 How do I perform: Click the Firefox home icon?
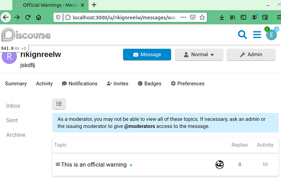39,18
